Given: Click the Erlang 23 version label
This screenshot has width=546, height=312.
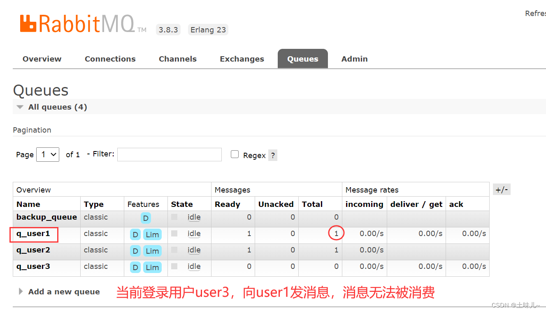Looking at the screenshot, I should [208, 30].
